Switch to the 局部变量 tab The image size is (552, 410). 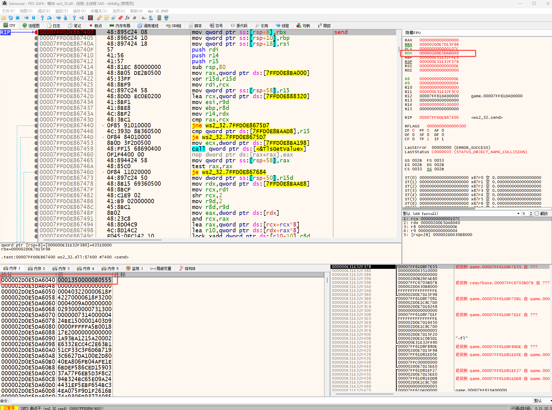coord(161,269)
